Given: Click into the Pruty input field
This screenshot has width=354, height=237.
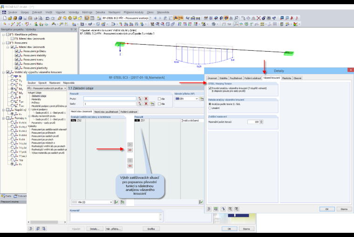Looking at the screenshot, I should (110, 99).
